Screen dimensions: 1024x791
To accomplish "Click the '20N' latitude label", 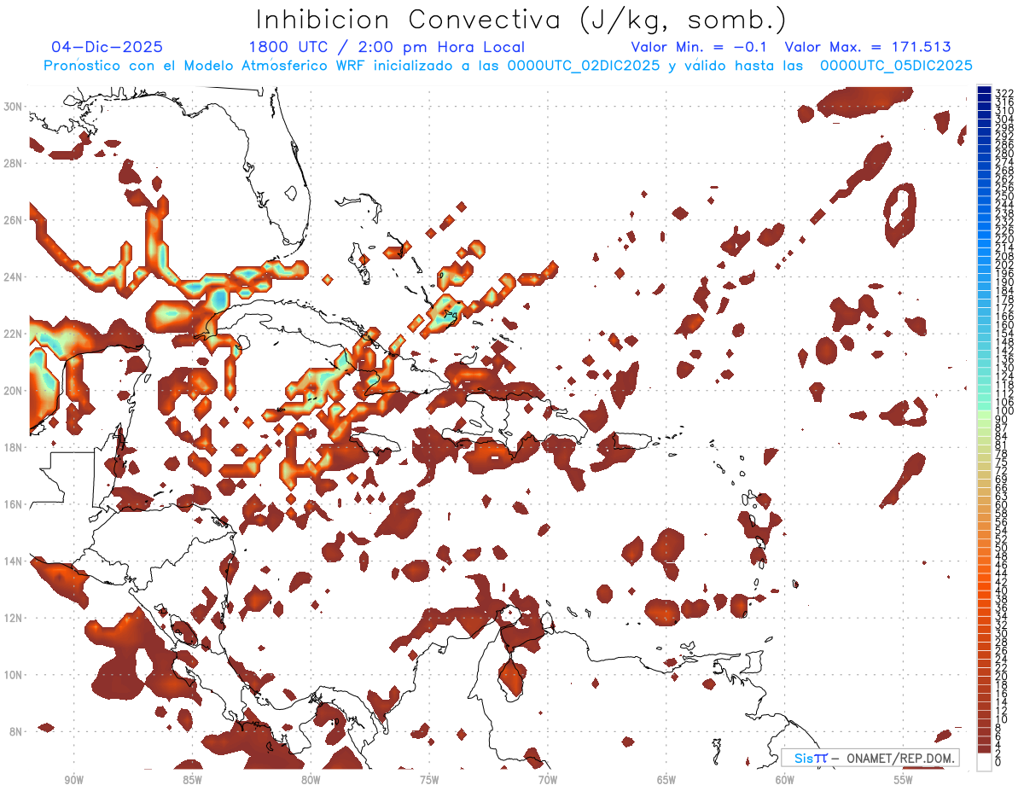I will click(14, 391).
